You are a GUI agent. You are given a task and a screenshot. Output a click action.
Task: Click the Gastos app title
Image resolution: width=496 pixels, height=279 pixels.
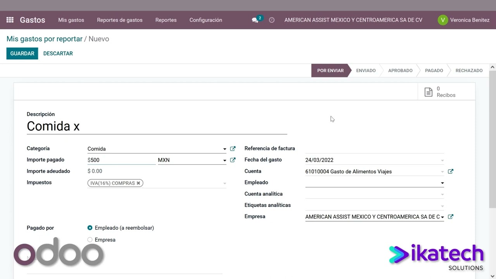point(33,20)
